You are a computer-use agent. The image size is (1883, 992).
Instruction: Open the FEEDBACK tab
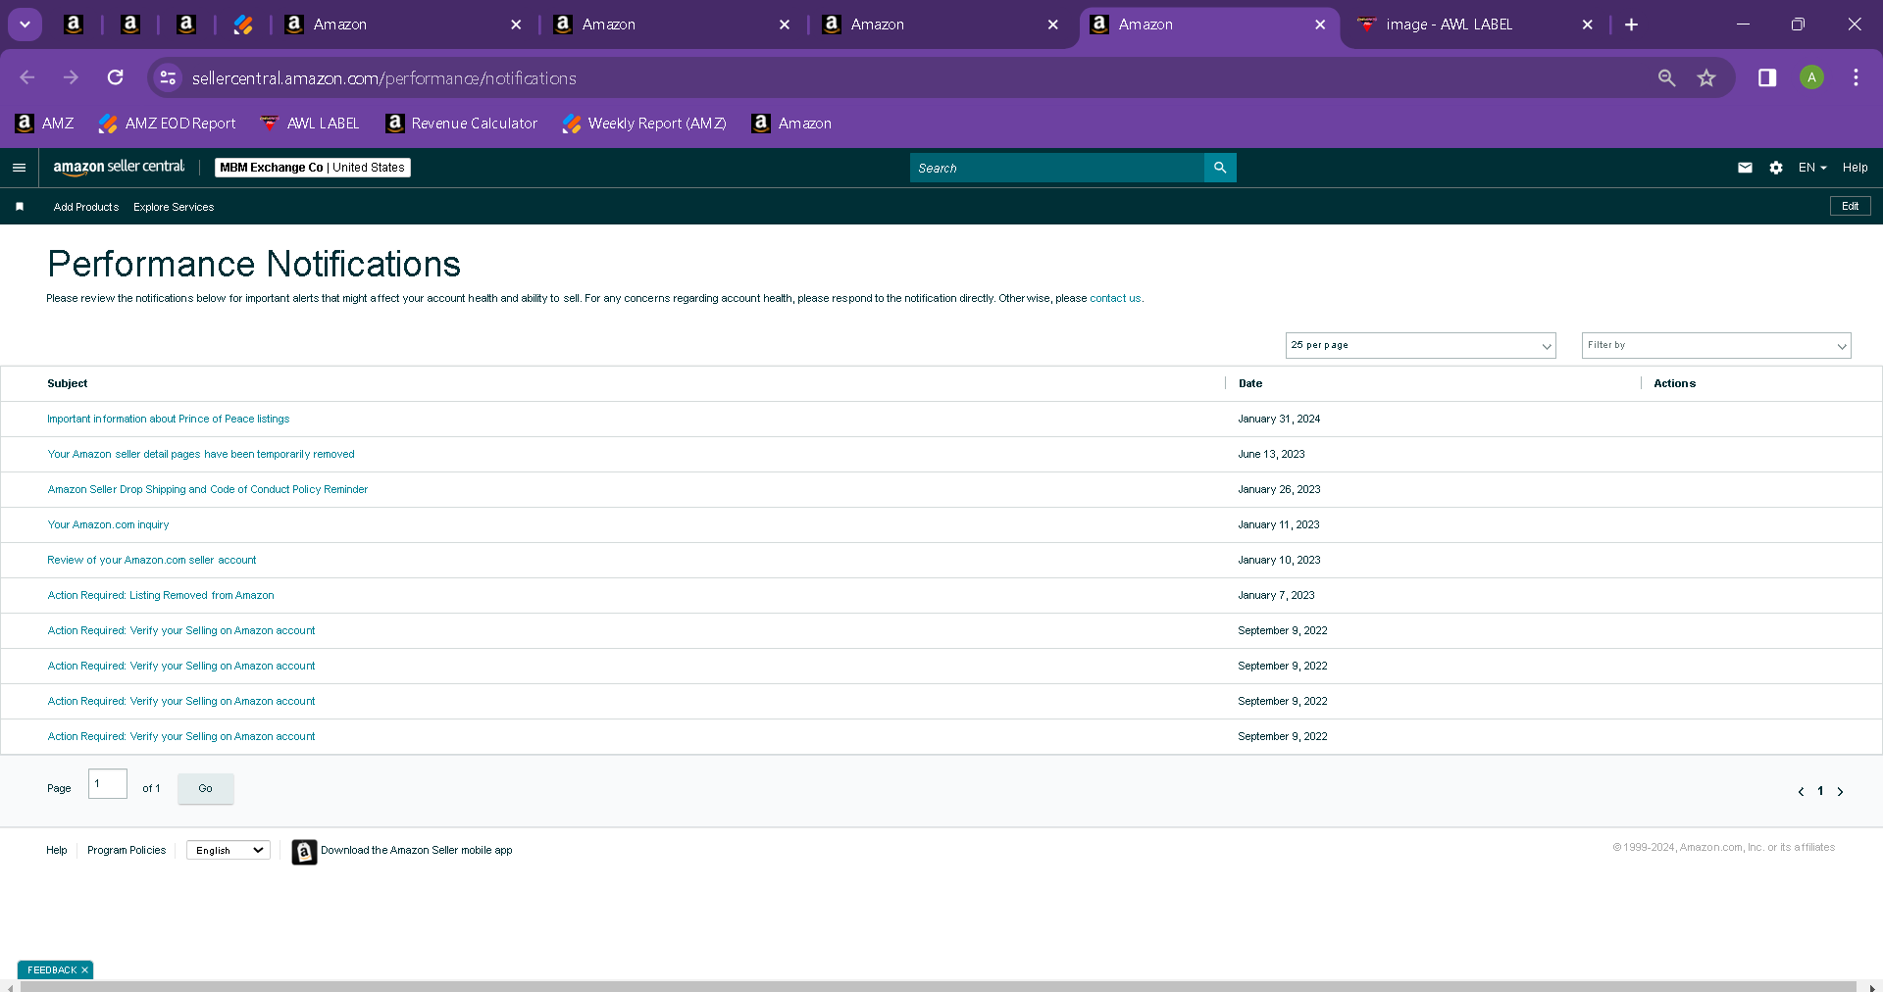tap(52, 969)
